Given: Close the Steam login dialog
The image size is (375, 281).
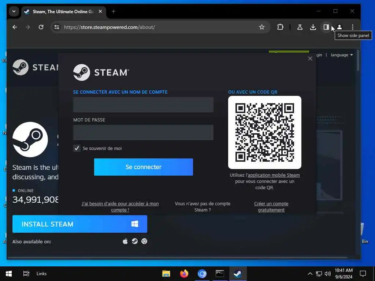Looking at the screenshot, I should point(310,59).
